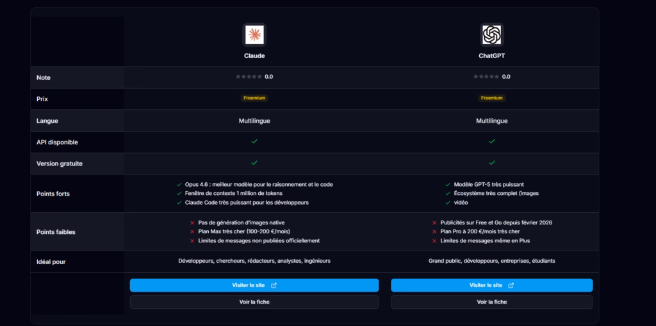Select the API disponible row label
The width and height of the screenshot is (656, 326).
pos(57,143)
